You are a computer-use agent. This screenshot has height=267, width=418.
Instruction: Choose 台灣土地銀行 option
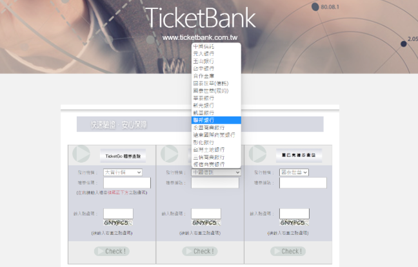pos(216,150)
